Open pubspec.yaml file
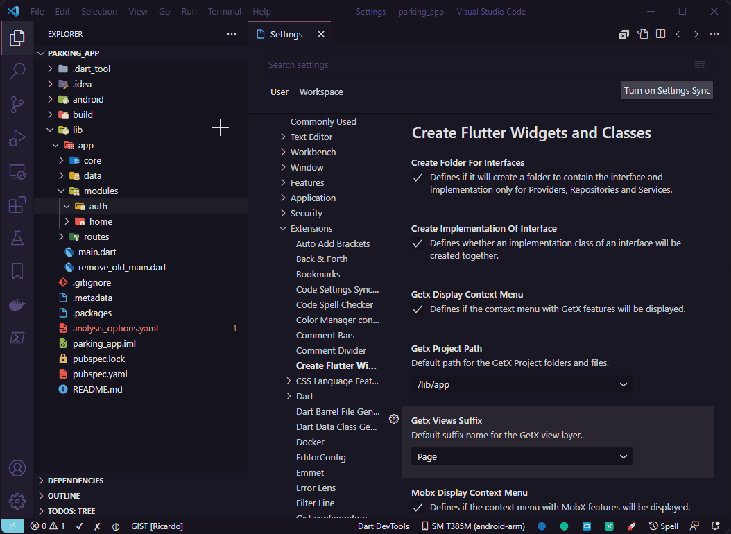 click(x=100, y=374)
